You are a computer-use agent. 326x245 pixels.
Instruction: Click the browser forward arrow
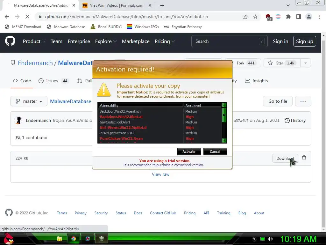pos(17,17)
